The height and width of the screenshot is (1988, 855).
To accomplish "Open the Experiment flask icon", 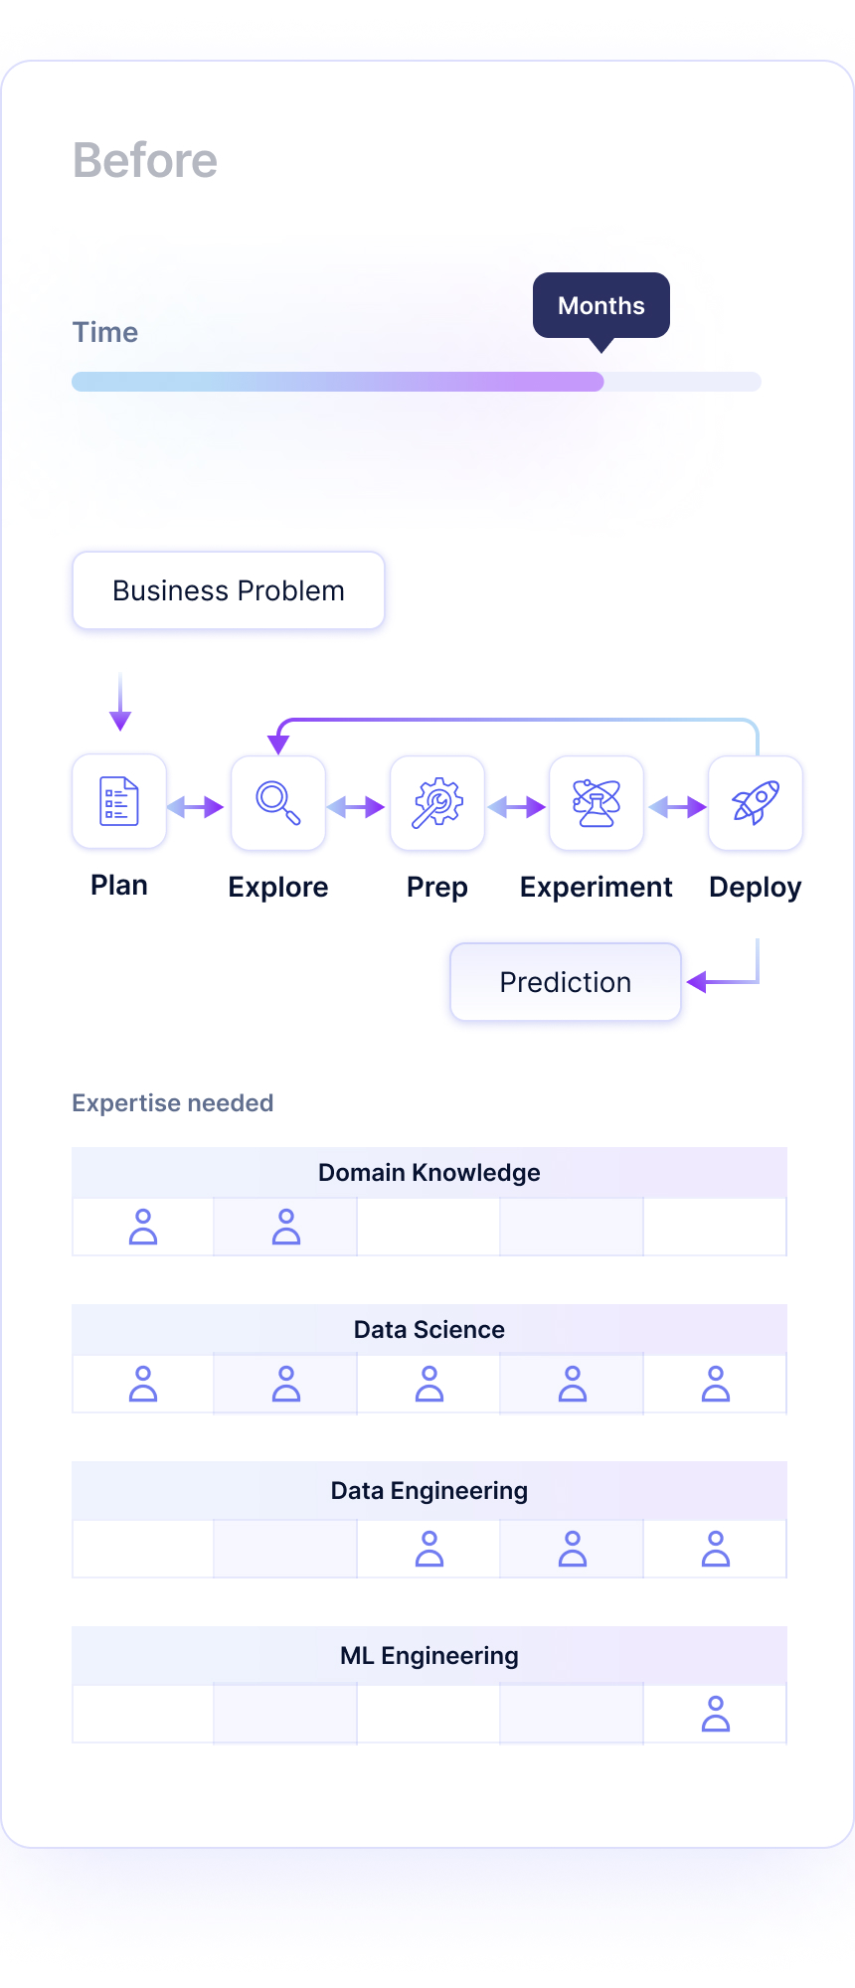I will [x=597, y=803].
